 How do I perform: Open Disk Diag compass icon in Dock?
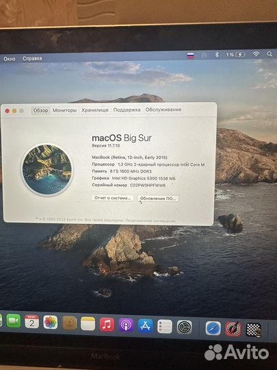pyautogui.click(x=233, y=329)
